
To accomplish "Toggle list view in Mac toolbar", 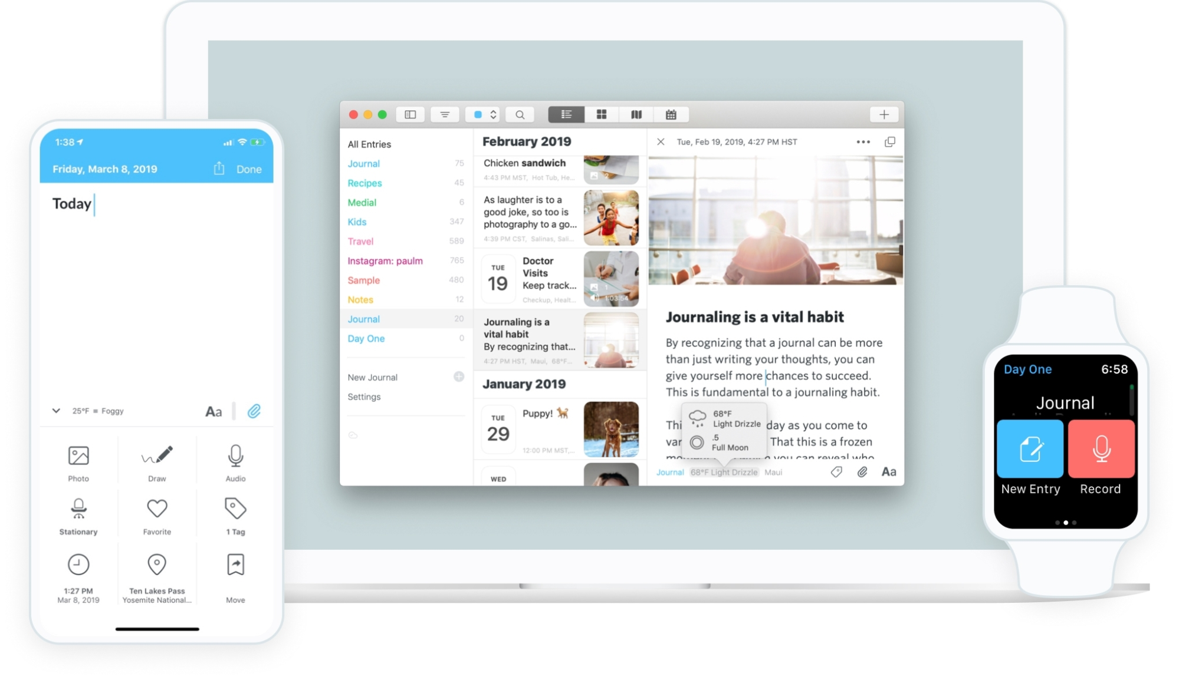I will (x=565, y=114).
